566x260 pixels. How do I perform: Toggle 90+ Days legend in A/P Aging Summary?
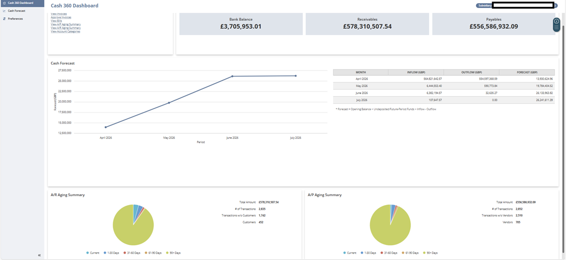[x=429, y=253]
